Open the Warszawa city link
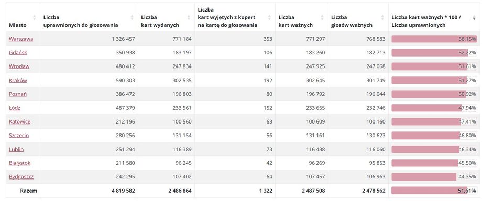The image size is (482, 201). (x=21, y=39)
